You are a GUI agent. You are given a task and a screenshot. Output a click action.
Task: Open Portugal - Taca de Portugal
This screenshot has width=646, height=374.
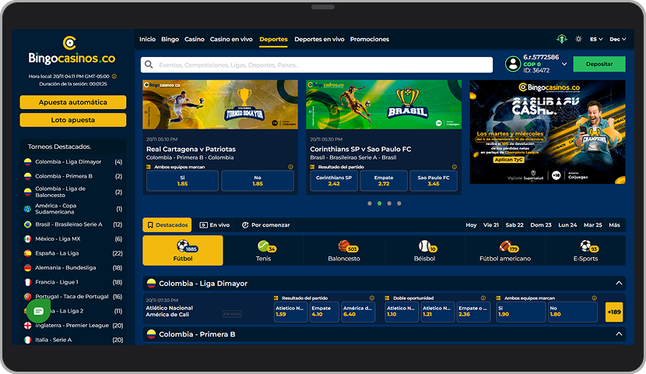(73, 297)
